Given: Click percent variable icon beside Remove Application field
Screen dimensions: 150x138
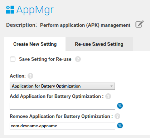Looking at the screenshot, I should click(120, 125).
